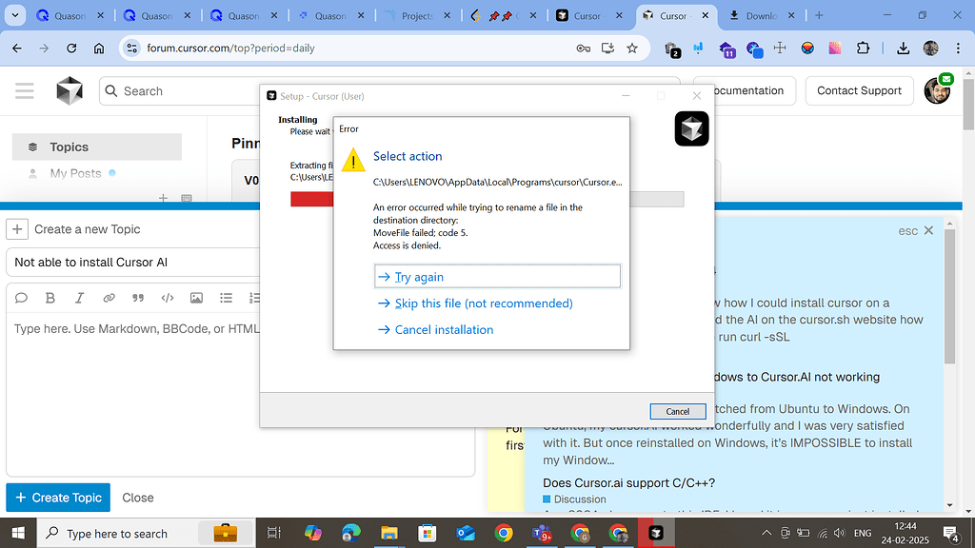This screenshot has width=975, height=548.
Task: Add a blockquote via the quote icon
Action: (138, 298)
